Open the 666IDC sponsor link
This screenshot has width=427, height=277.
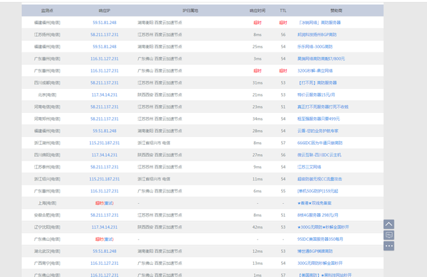(320, 143)
